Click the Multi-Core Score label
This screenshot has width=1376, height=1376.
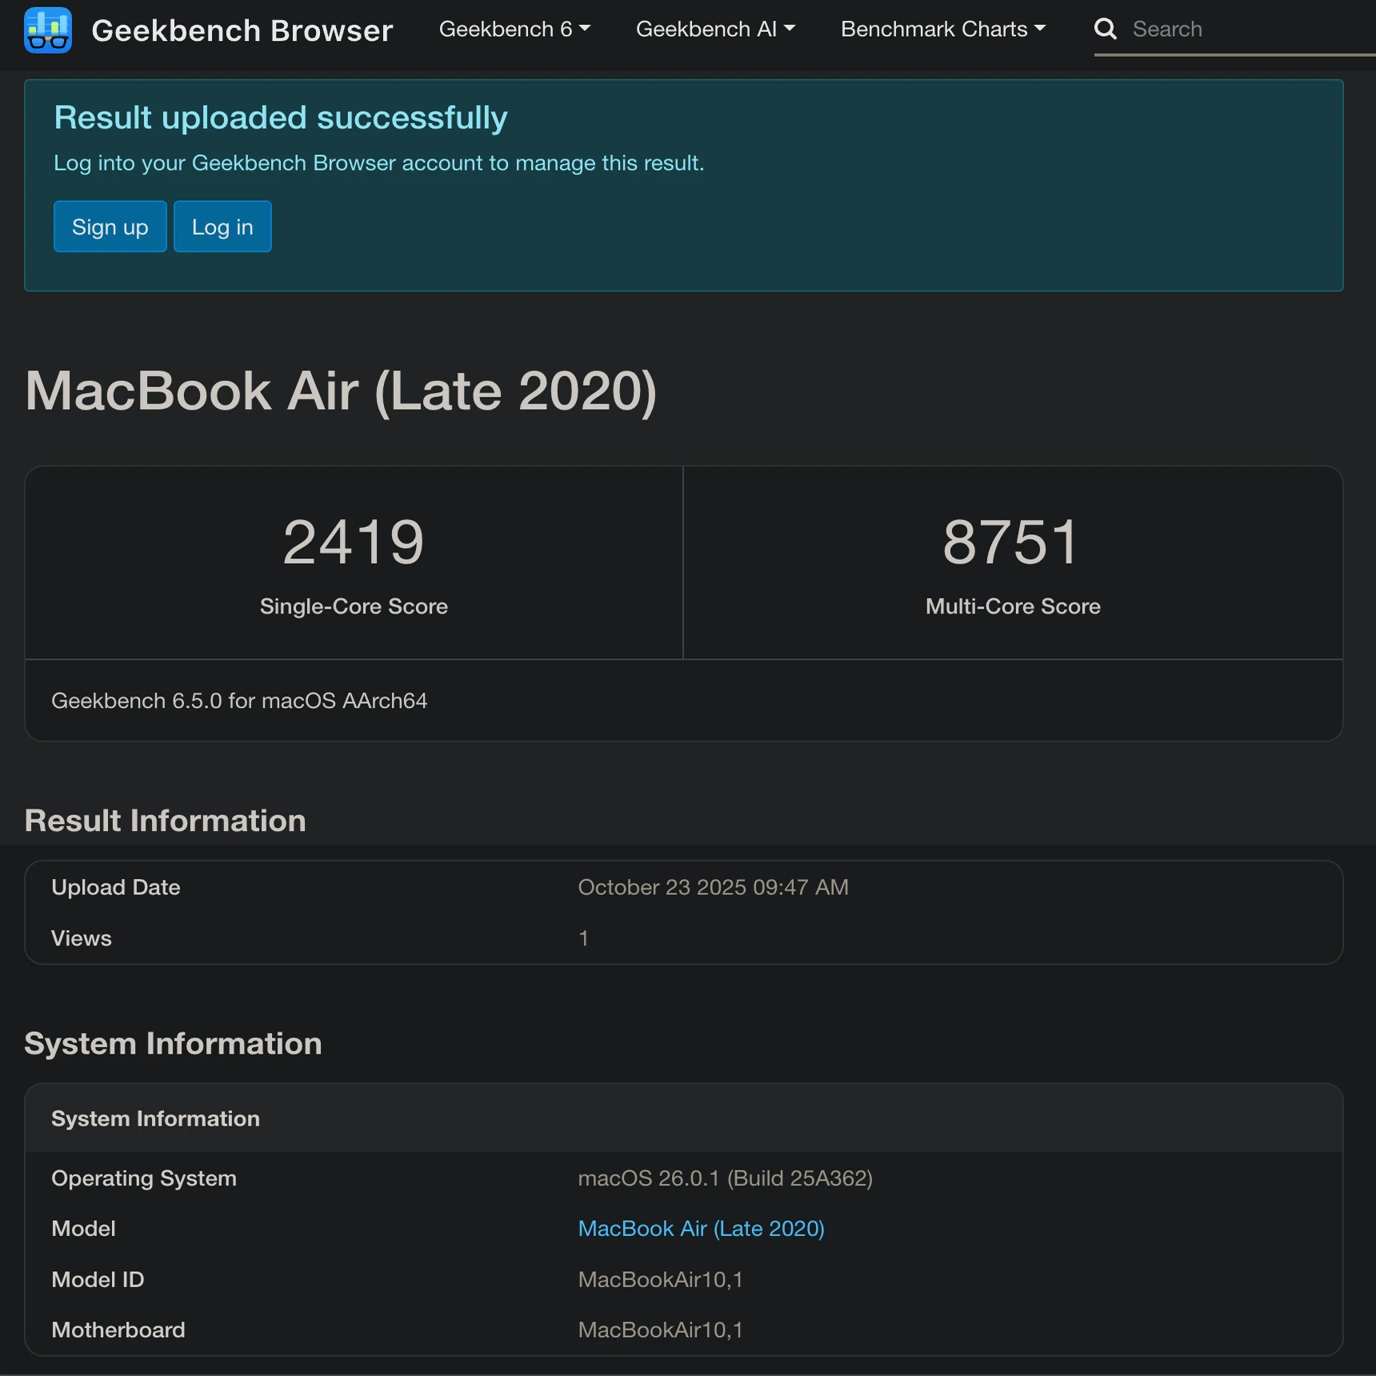tap(1013, 606)
